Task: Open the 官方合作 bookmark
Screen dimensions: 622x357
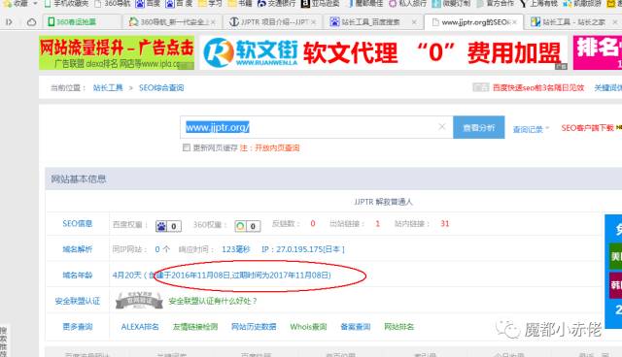Action: [496, 3]
